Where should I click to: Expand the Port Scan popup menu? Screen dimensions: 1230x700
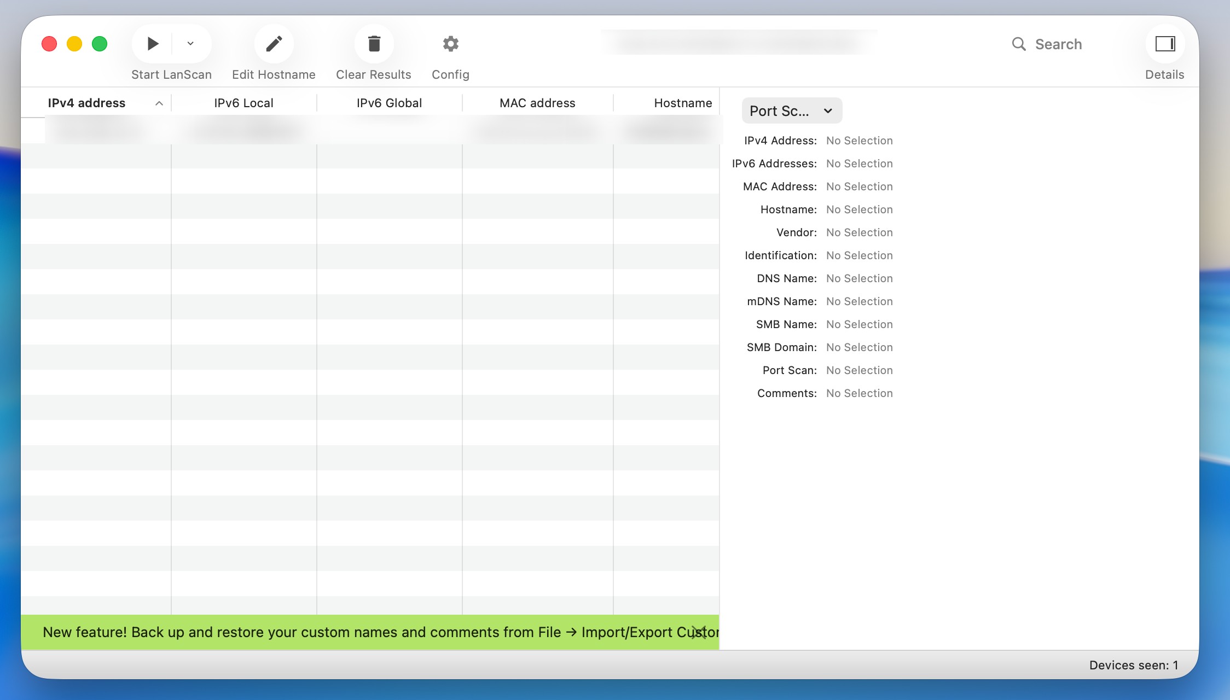coord(791,111)
